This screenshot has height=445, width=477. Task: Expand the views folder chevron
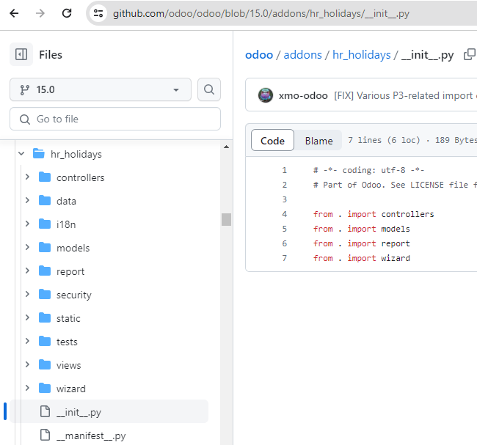pyautogui.click(x=27, y=365)
